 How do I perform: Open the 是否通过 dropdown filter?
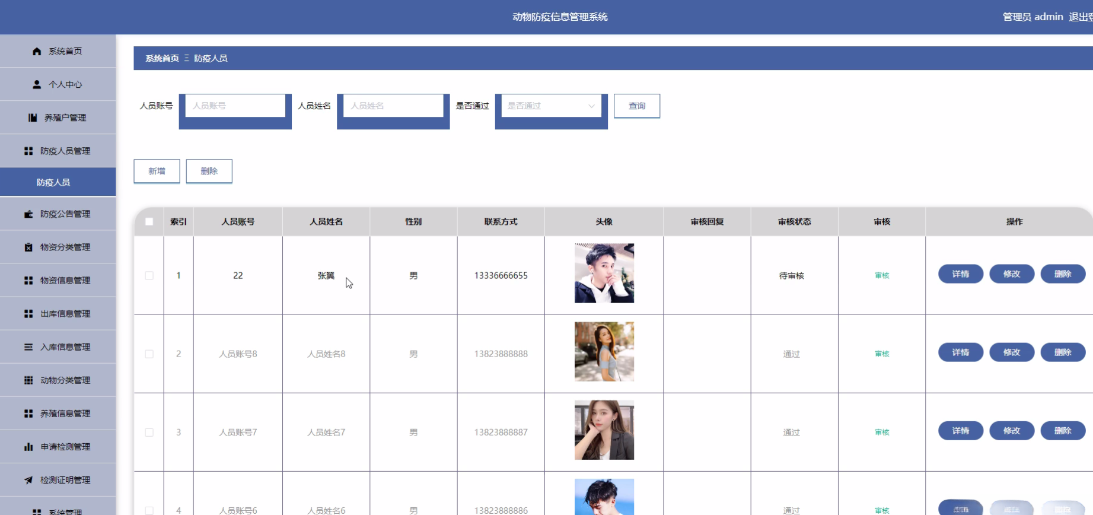point(551,106)
